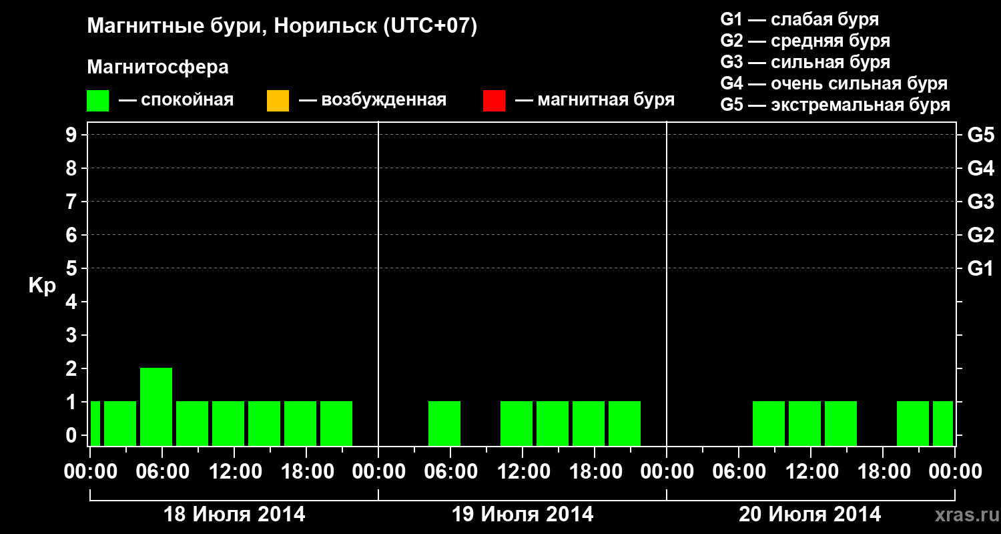Click the '— магнитная буря' legend label
This screenshot has height=534, width=1001.
pyautogui.click(x=595, y=101)
